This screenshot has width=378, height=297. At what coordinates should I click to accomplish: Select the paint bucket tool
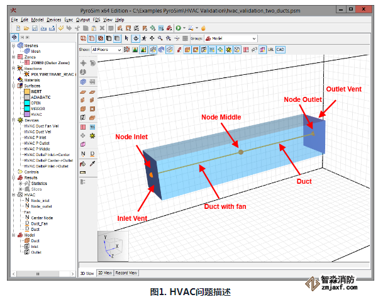coord(82,163)
